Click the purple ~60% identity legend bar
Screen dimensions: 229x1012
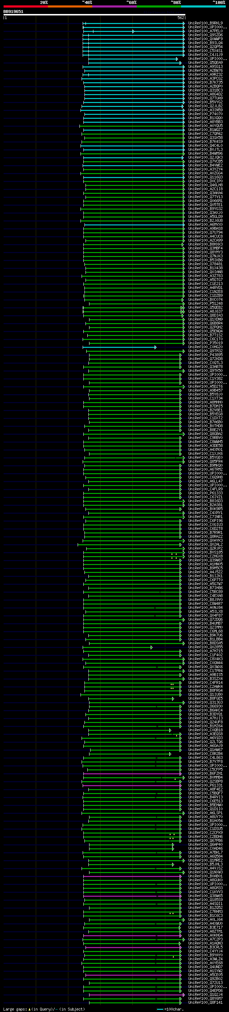(114, 6)
